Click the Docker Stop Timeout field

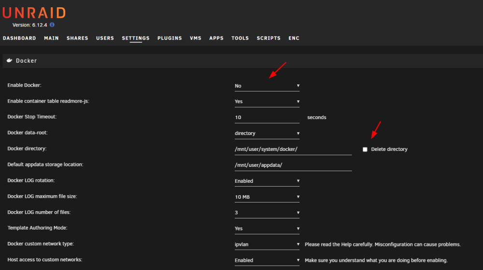[267, 118]
